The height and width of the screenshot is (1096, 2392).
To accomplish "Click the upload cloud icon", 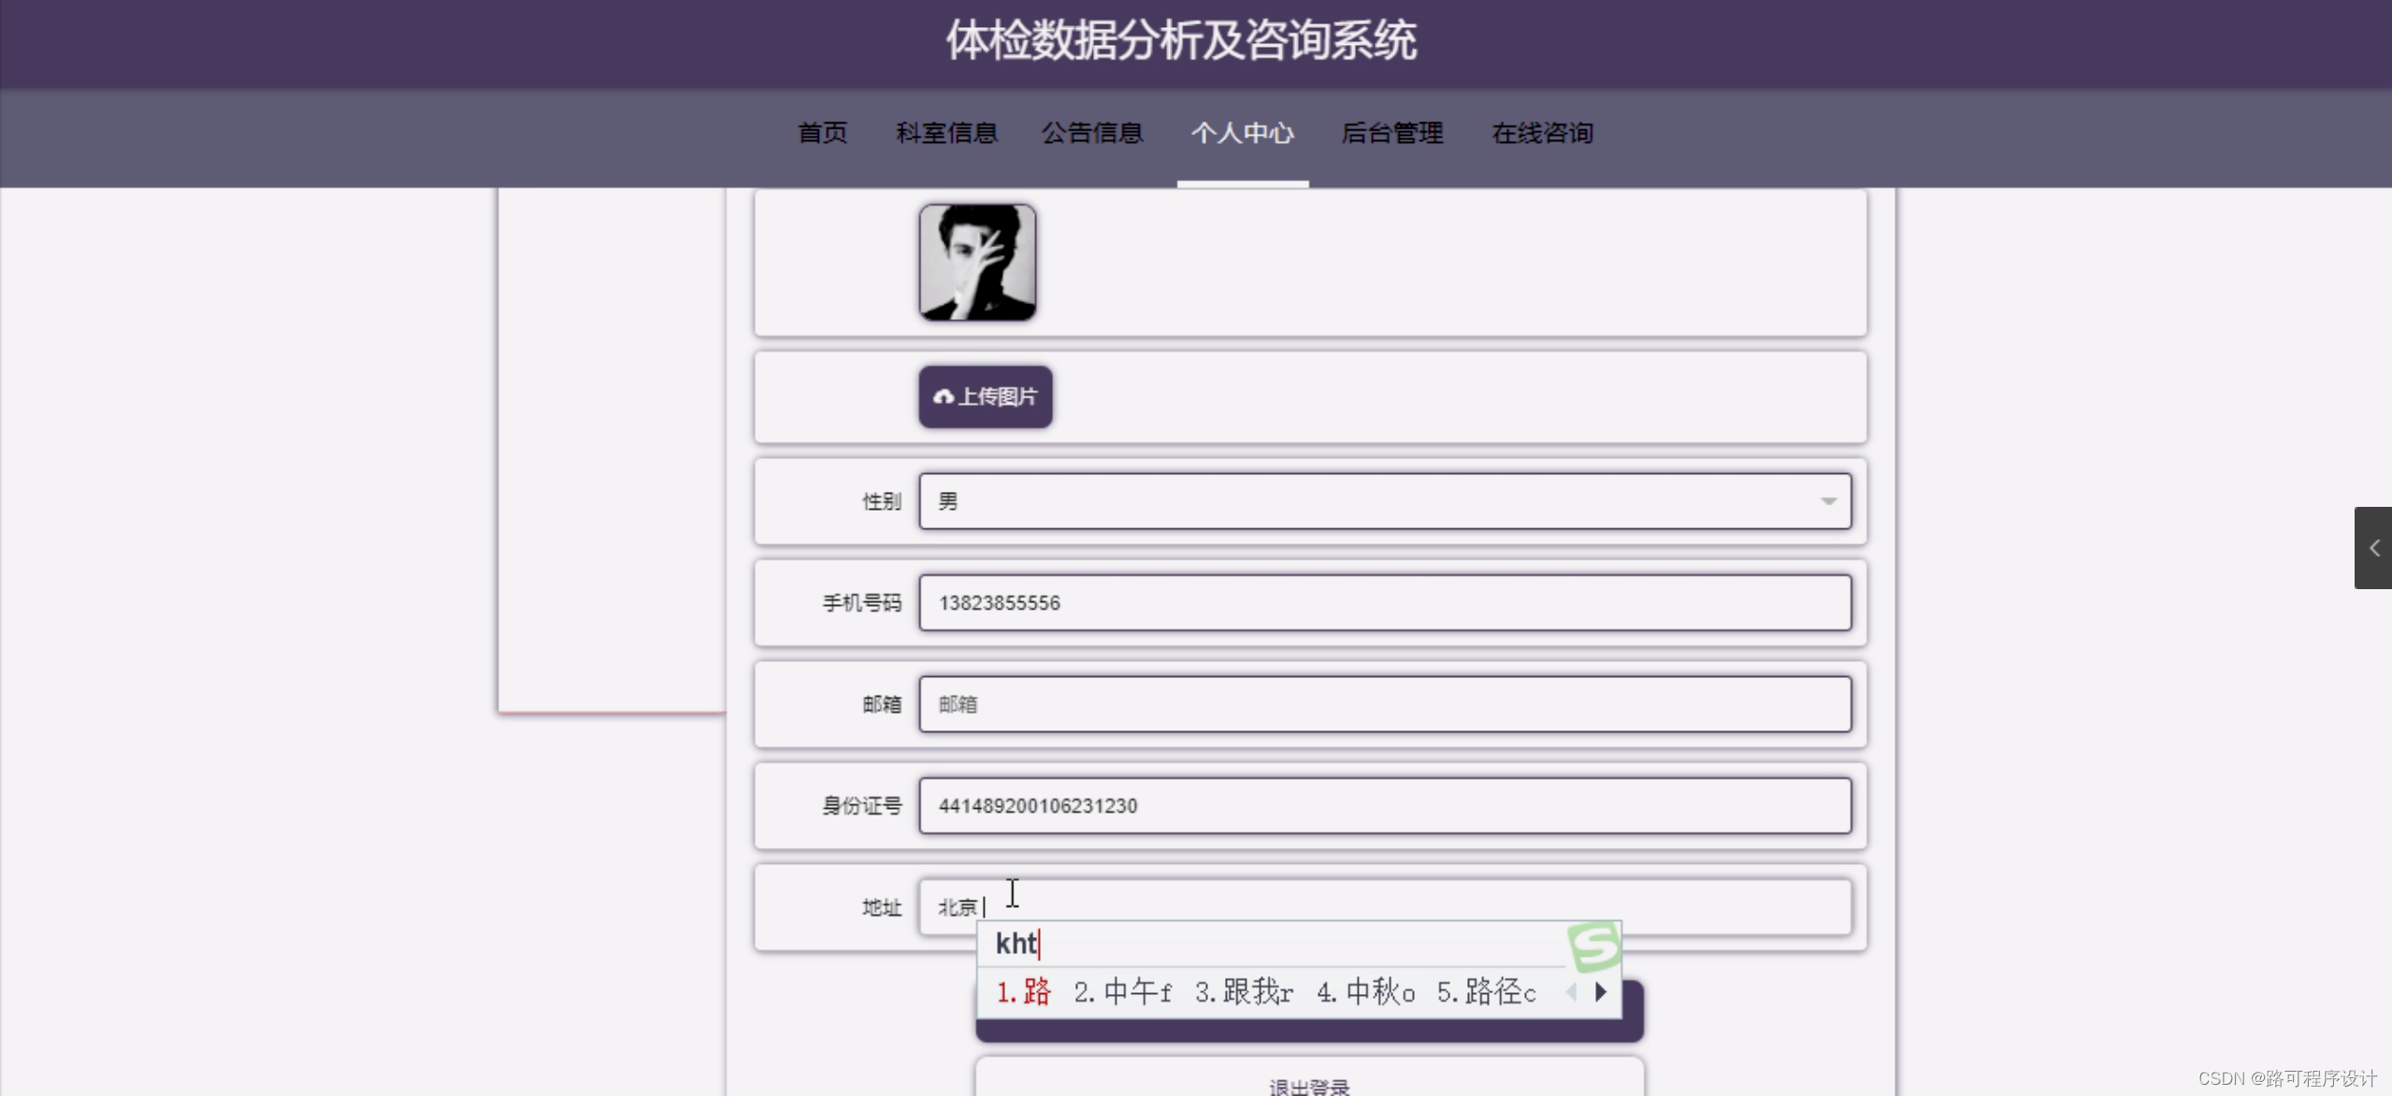I will (943, 397).
